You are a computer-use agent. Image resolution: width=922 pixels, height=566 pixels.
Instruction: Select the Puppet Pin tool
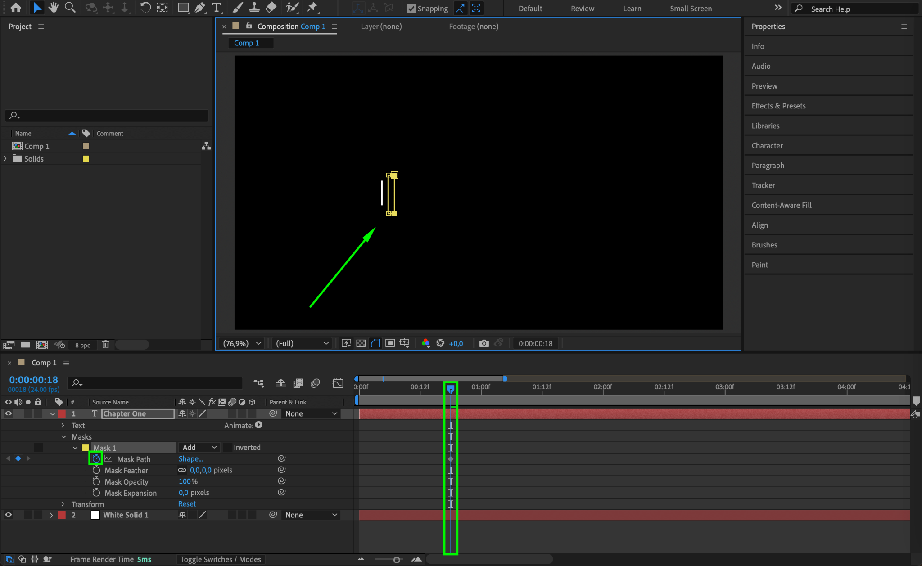(x=312, y=8)
